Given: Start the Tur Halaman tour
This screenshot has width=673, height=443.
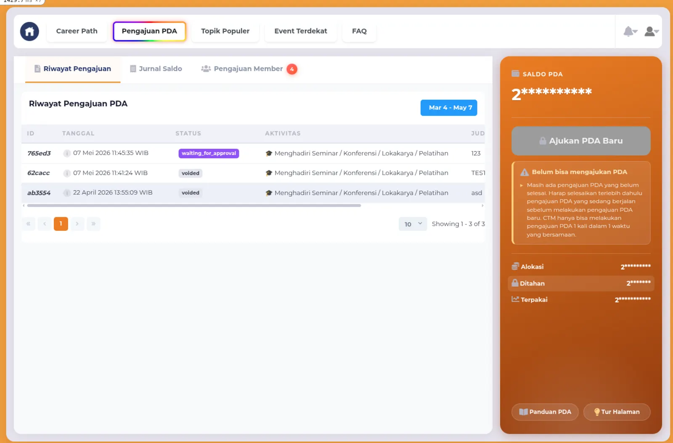Looking at the screenshot, I should click(x=617, y=412).
